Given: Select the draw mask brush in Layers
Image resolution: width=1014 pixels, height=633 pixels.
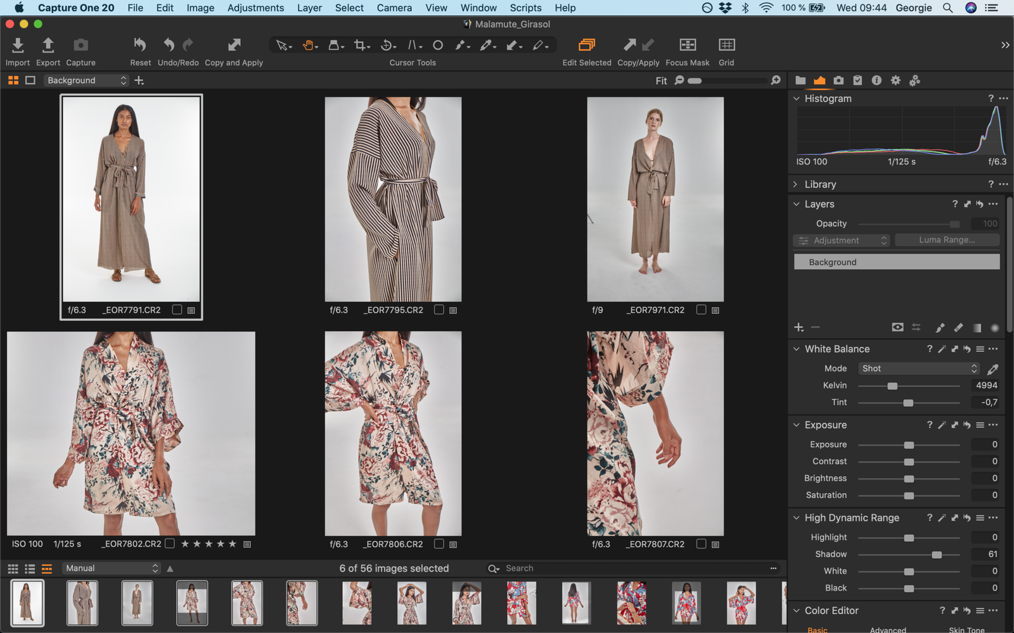Looking at the screenshot, I should click(940, 327).
